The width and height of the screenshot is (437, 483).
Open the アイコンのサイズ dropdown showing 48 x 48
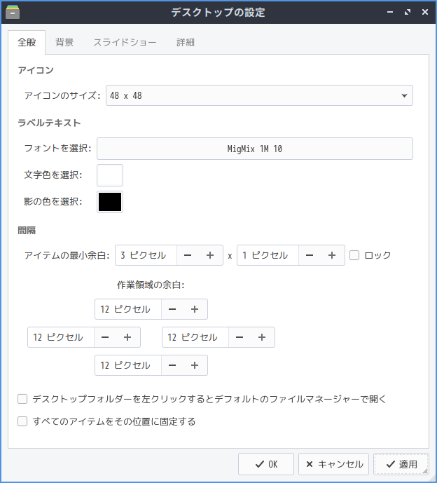[x=259, y=95]
